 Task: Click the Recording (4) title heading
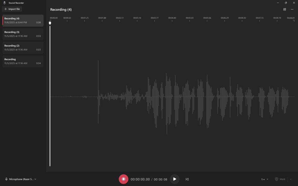click(x=61, y=10)
